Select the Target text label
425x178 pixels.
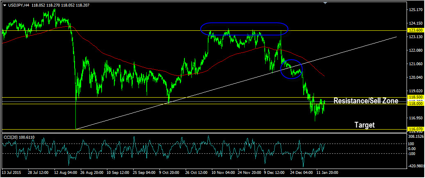365,125
